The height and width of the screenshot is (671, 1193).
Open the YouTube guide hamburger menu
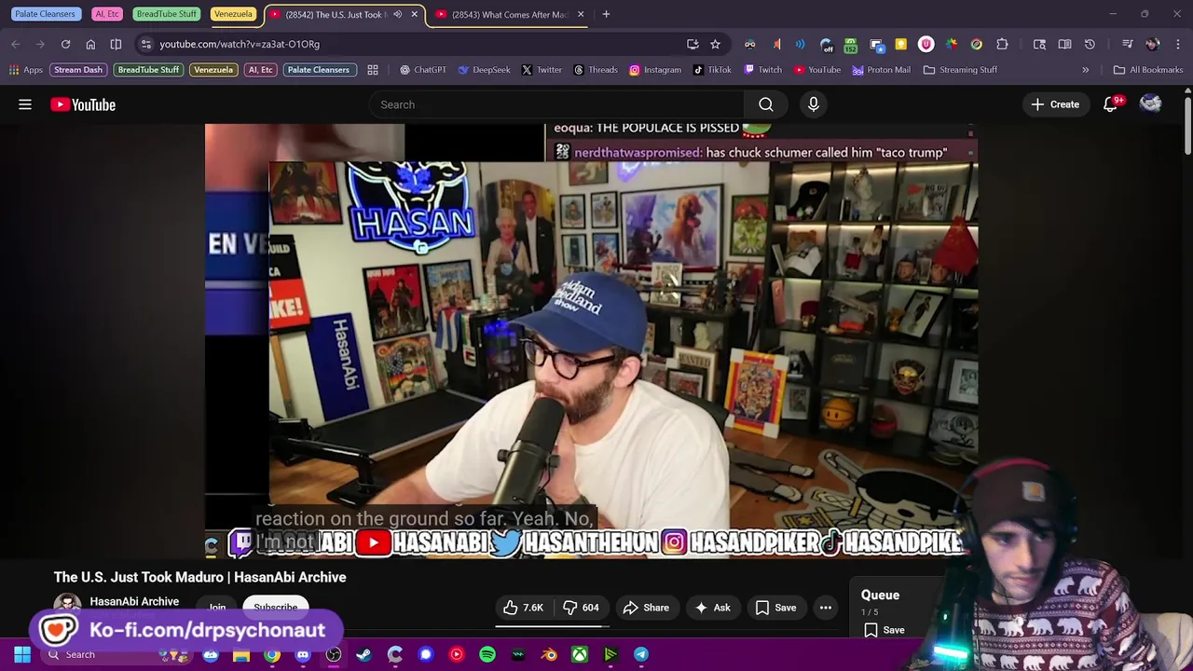(x=25, y=104)
